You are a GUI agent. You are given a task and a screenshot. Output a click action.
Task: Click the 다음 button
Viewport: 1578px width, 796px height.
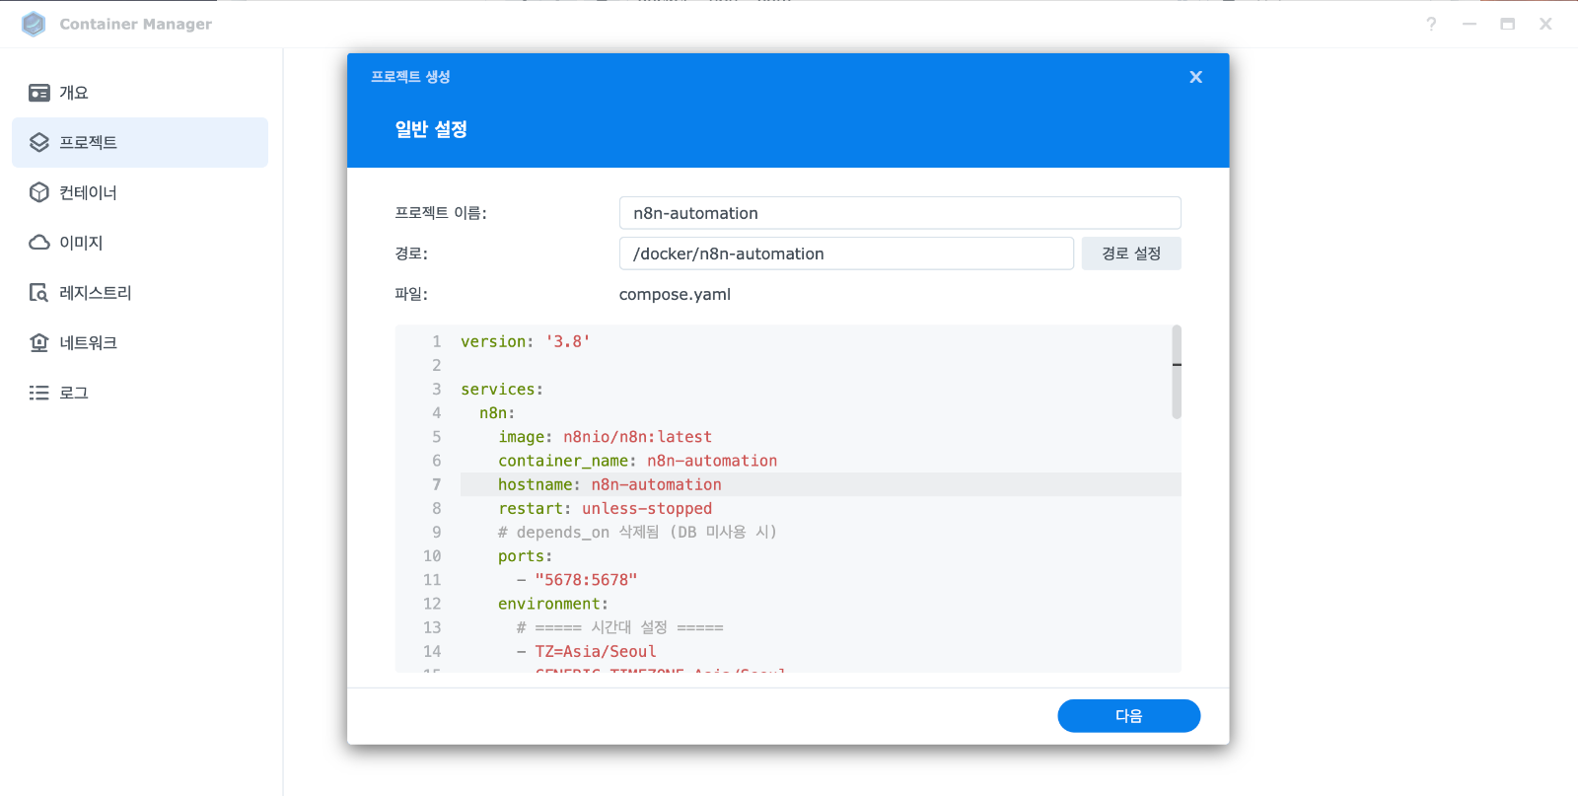coord(1128,716)
